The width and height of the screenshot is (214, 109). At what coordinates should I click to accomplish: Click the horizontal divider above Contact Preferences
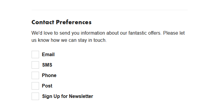pos(110,10)
